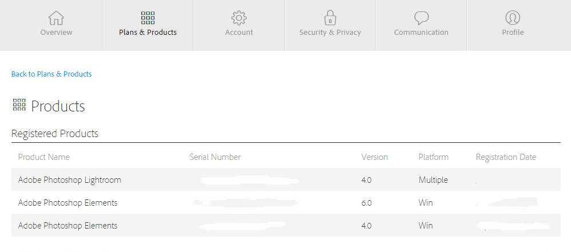Click the Serial Number column header
The image size is (571, 252).
215,157
